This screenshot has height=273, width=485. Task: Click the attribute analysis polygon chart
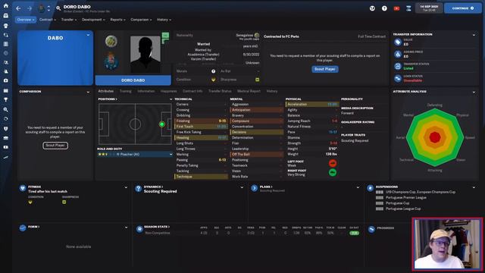(x=435, y=137)
